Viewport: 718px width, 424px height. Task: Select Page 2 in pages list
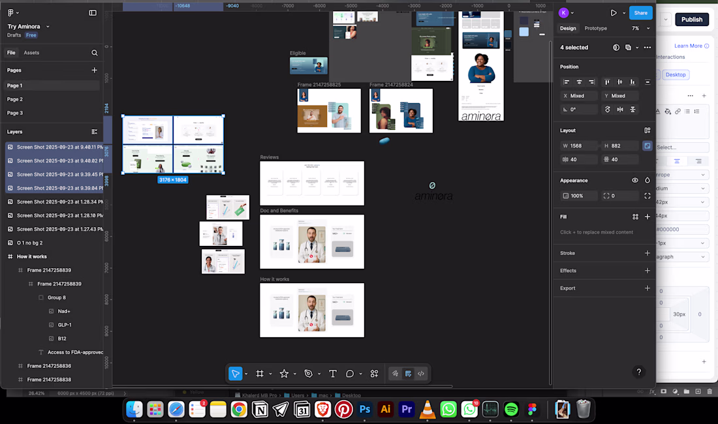14,99
